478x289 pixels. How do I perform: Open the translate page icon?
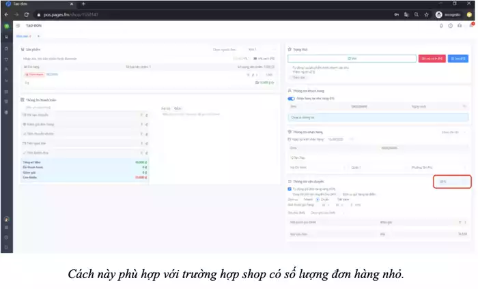(406, 14)
